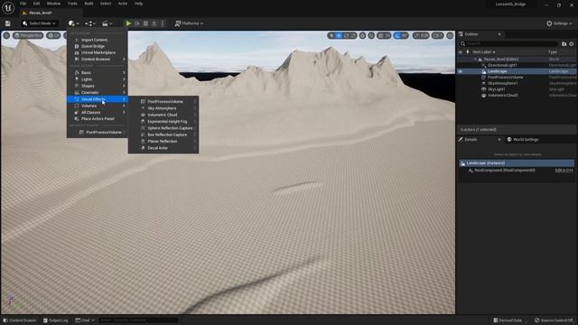Image resolution: width=578 pixels, height=325 pixels.
Task: Expand the Volumes submenu
Action: tap(98, 106)
